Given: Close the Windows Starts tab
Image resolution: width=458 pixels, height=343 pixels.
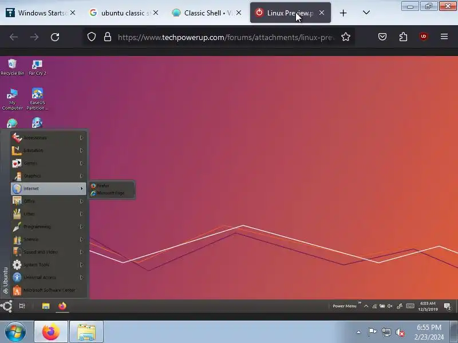Looking at the screenshot, I should pos(73,13).
